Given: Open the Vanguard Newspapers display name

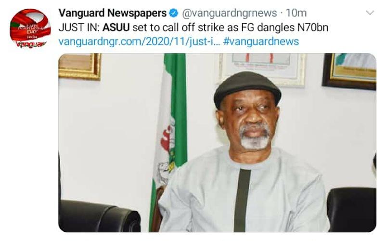Looking at the screenshot, I should click(x=113, y=13).
